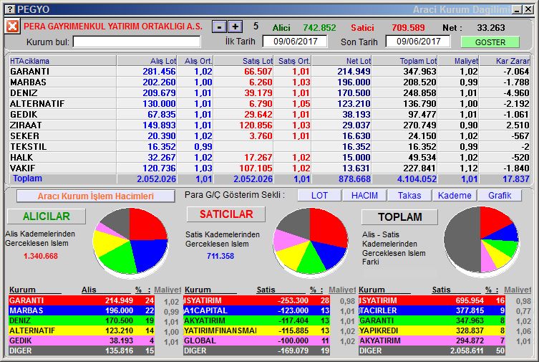Select the ZIRAAT row in main table
The width and height of the screenshot is (539, 362).
pyautogui.click(x=269, y=125)
